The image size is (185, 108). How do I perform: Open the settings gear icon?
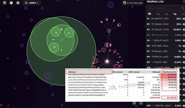(18, 3)
